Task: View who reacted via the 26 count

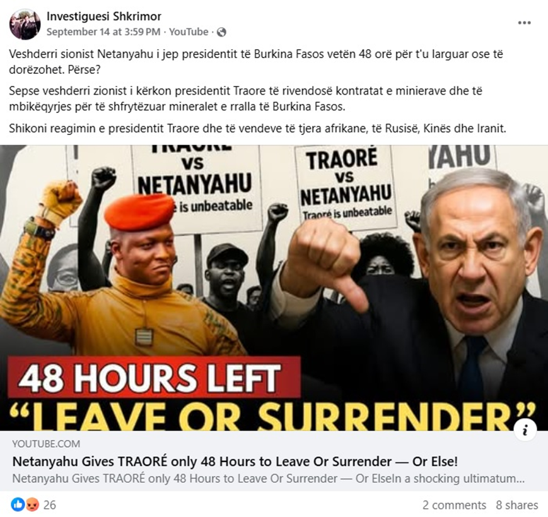Action: point(50,505)
